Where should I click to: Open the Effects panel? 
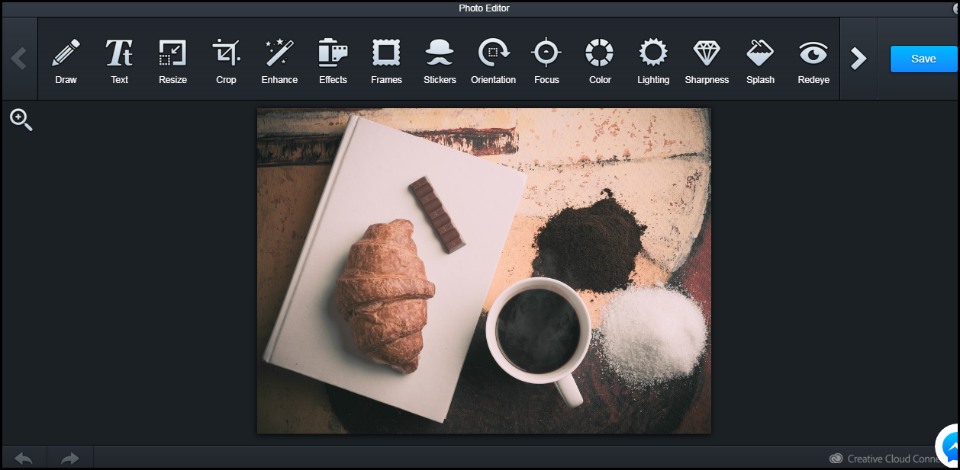click(x=333, y=59)
